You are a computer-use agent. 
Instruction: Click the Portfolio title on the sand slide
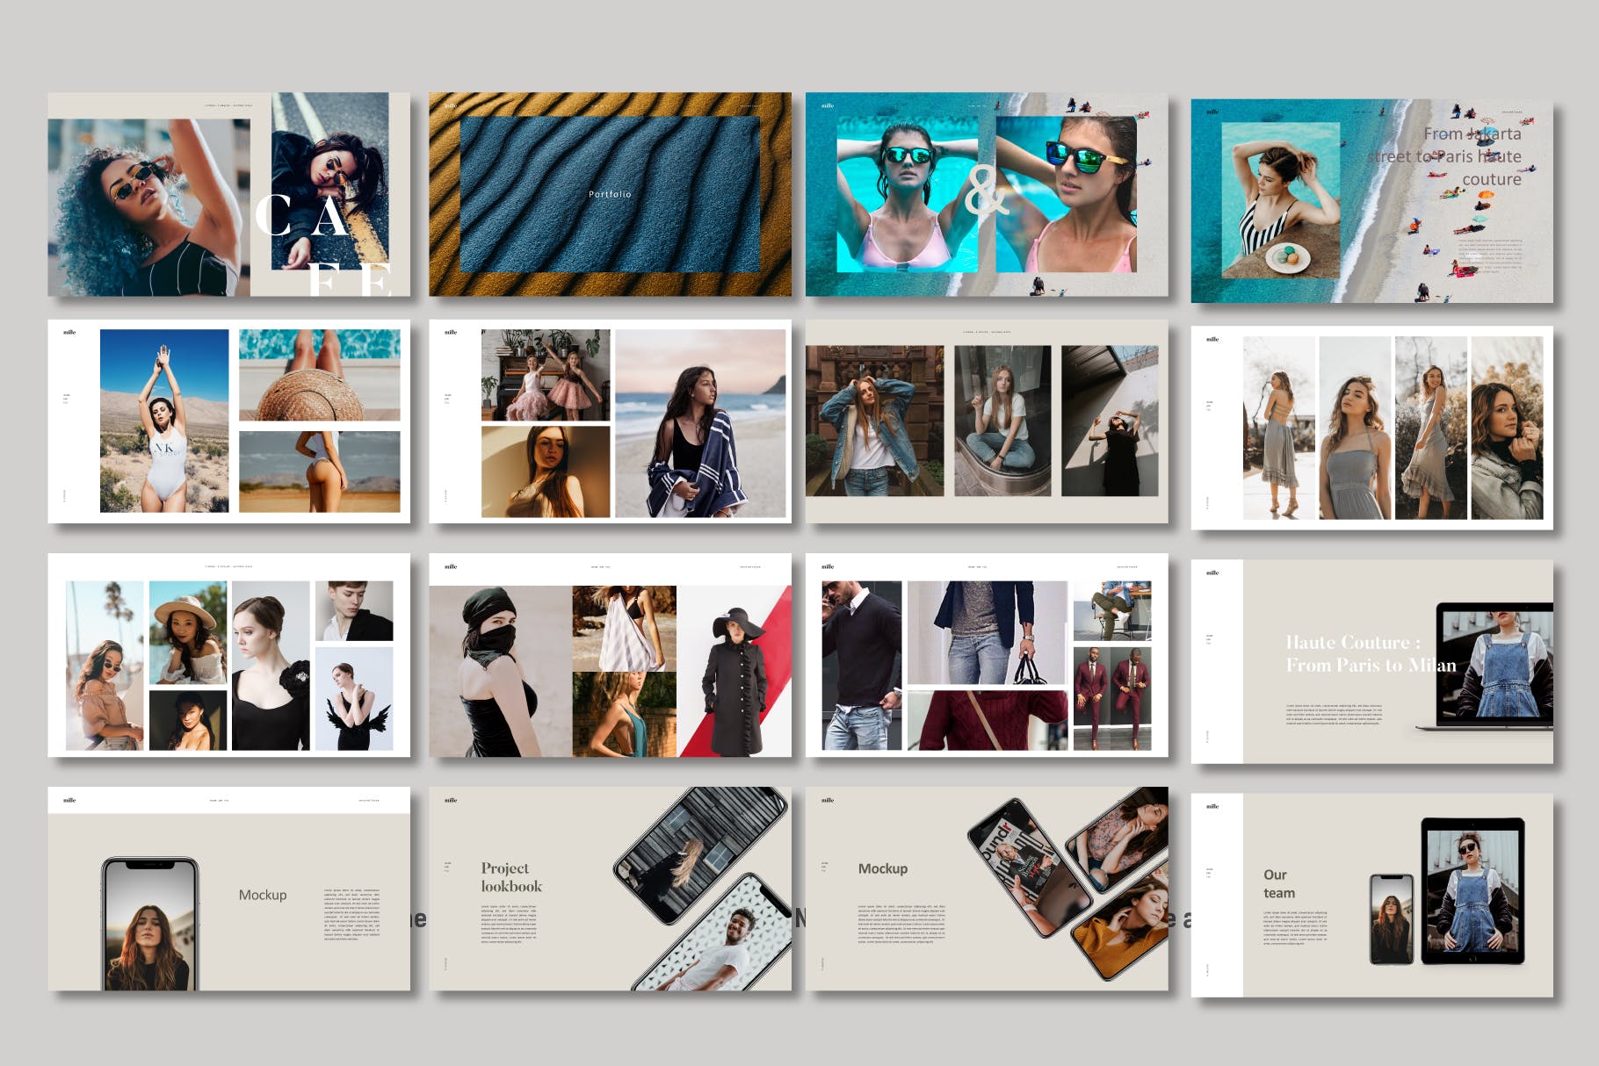click(x=610, y=194)
